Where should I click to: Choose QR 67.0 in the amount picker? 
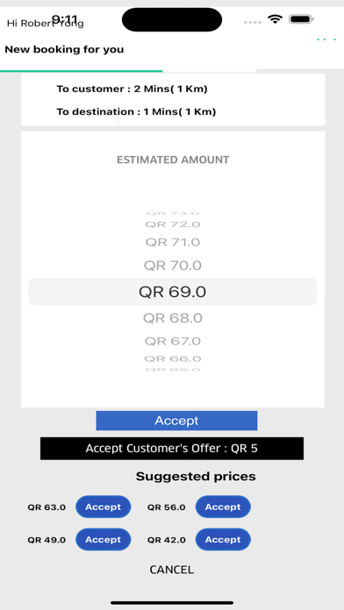tap(173, 341)
